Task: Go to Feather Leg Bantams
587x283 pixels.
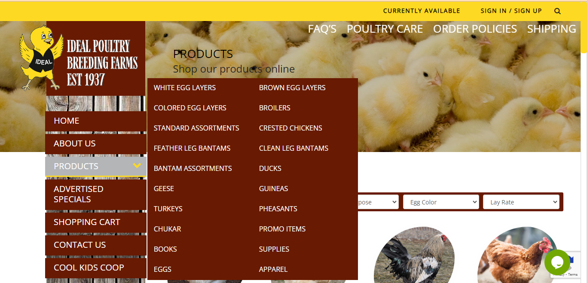Action: (x=192, y=148)
